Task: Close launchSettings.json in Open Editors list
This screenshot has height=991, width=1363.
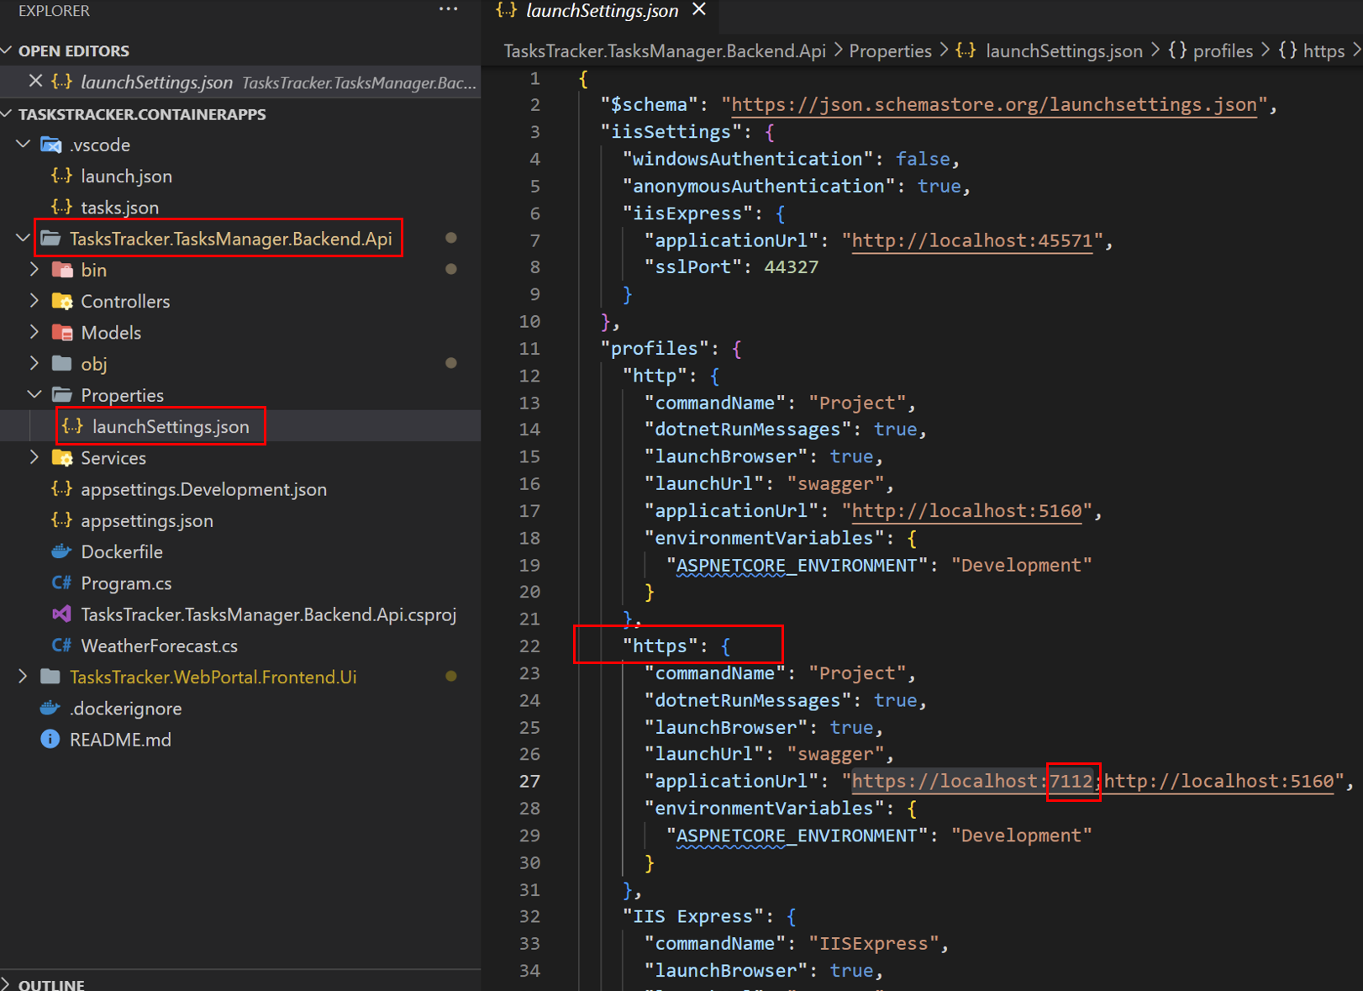Action: pyautogui.click(x=35, y=82)
